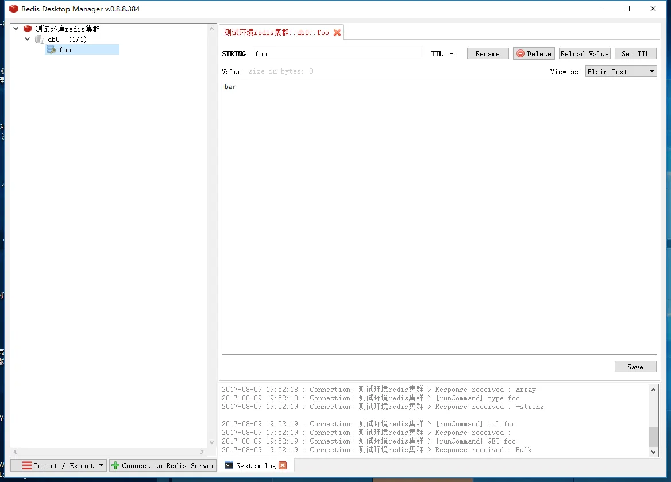Viewport: 671px width, 482px height.
Task: Click Reload Value button
Action: 584,53
